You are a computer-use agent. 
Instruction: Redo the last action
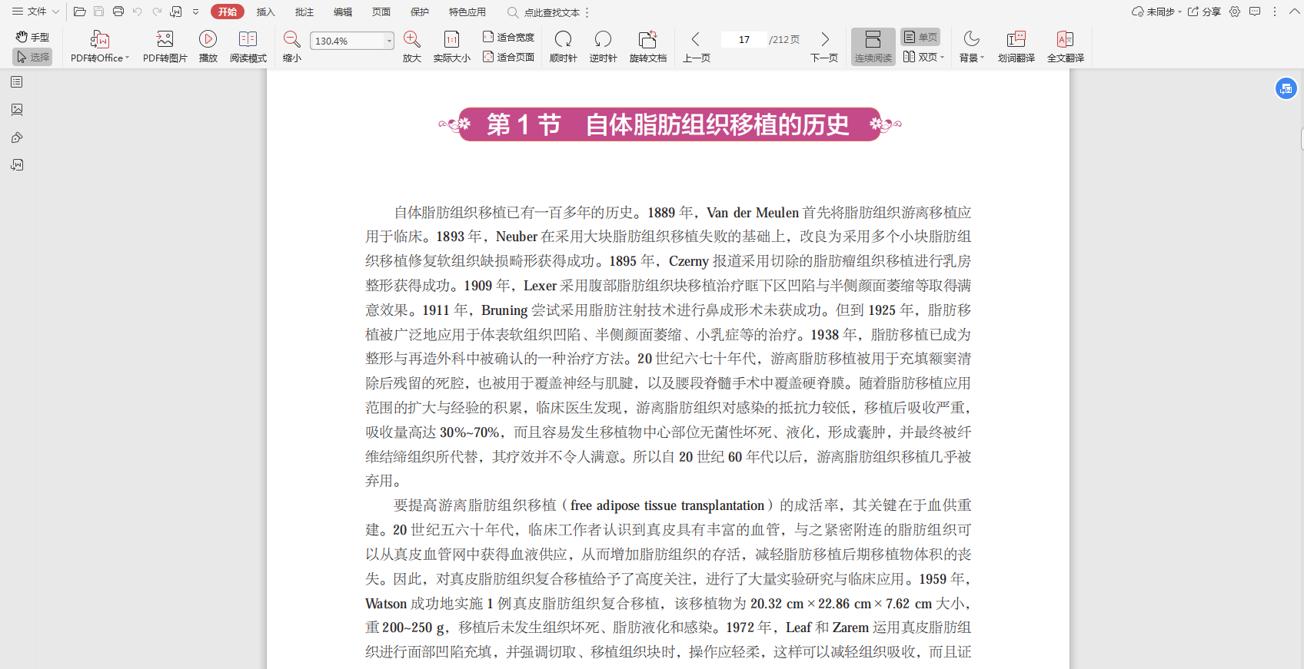pyautogui.click(x=157, y=12)
